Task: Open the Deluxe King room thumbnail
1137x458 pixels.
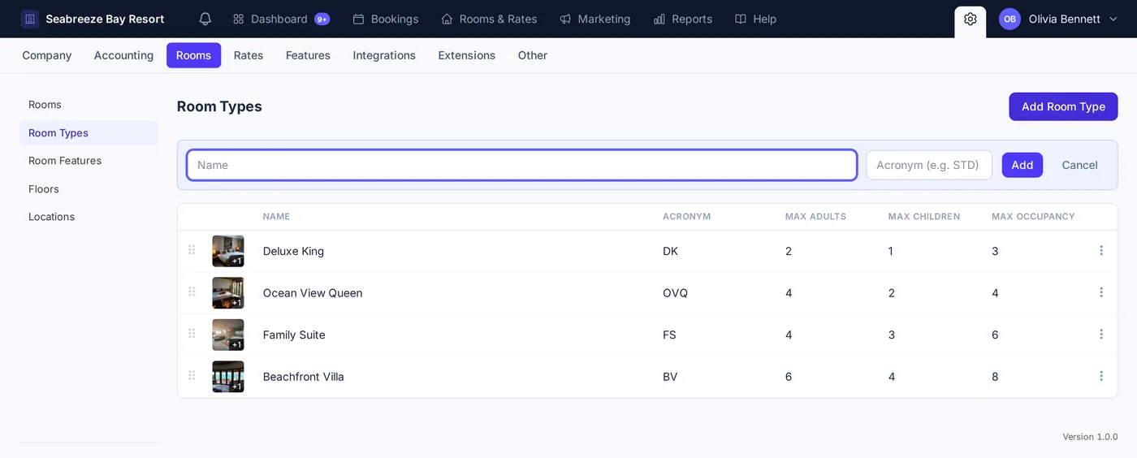Action: click(228, 251)
